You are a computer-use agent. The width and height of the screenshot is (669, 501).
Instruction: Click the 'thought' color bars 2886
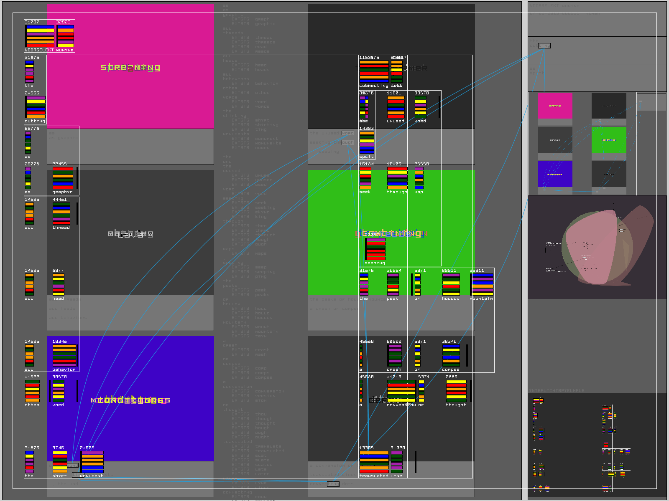[x=456, y=391]
